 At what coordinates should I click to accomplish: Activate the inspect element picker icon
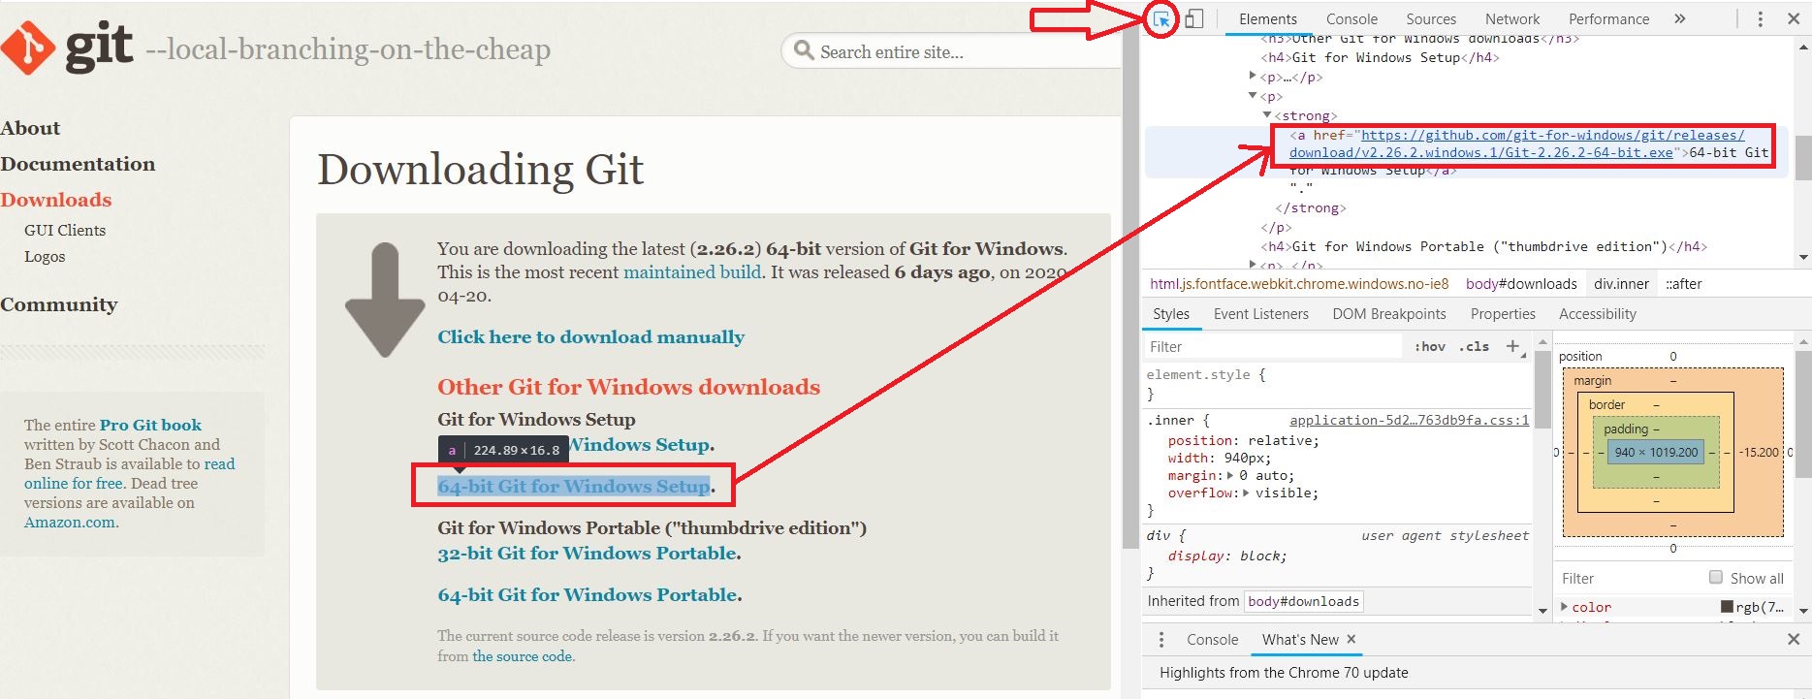pos(1160,18)
